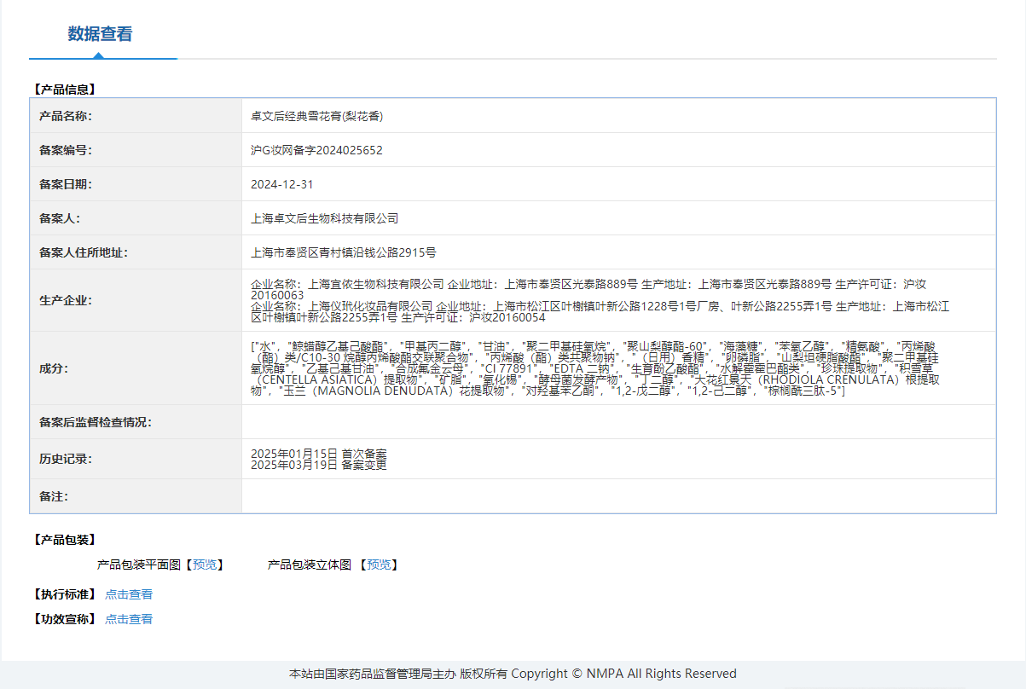Click the address 上海市奉贤区青村镇沿钱公路2915号
1026x689 pixels.
(344, 252)
